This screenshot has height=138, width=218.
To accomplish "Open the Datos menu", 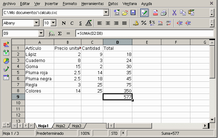I will 113,4.
